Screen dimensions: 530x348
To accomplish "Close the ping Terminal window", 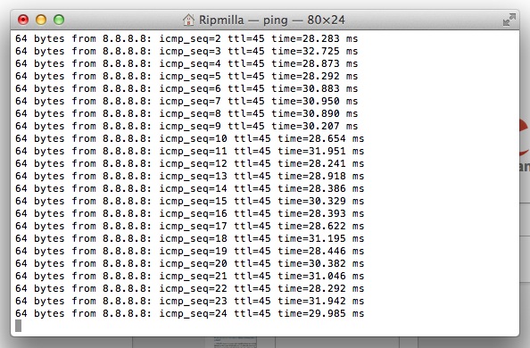I will pyautogui.click(x=23, y=20).
